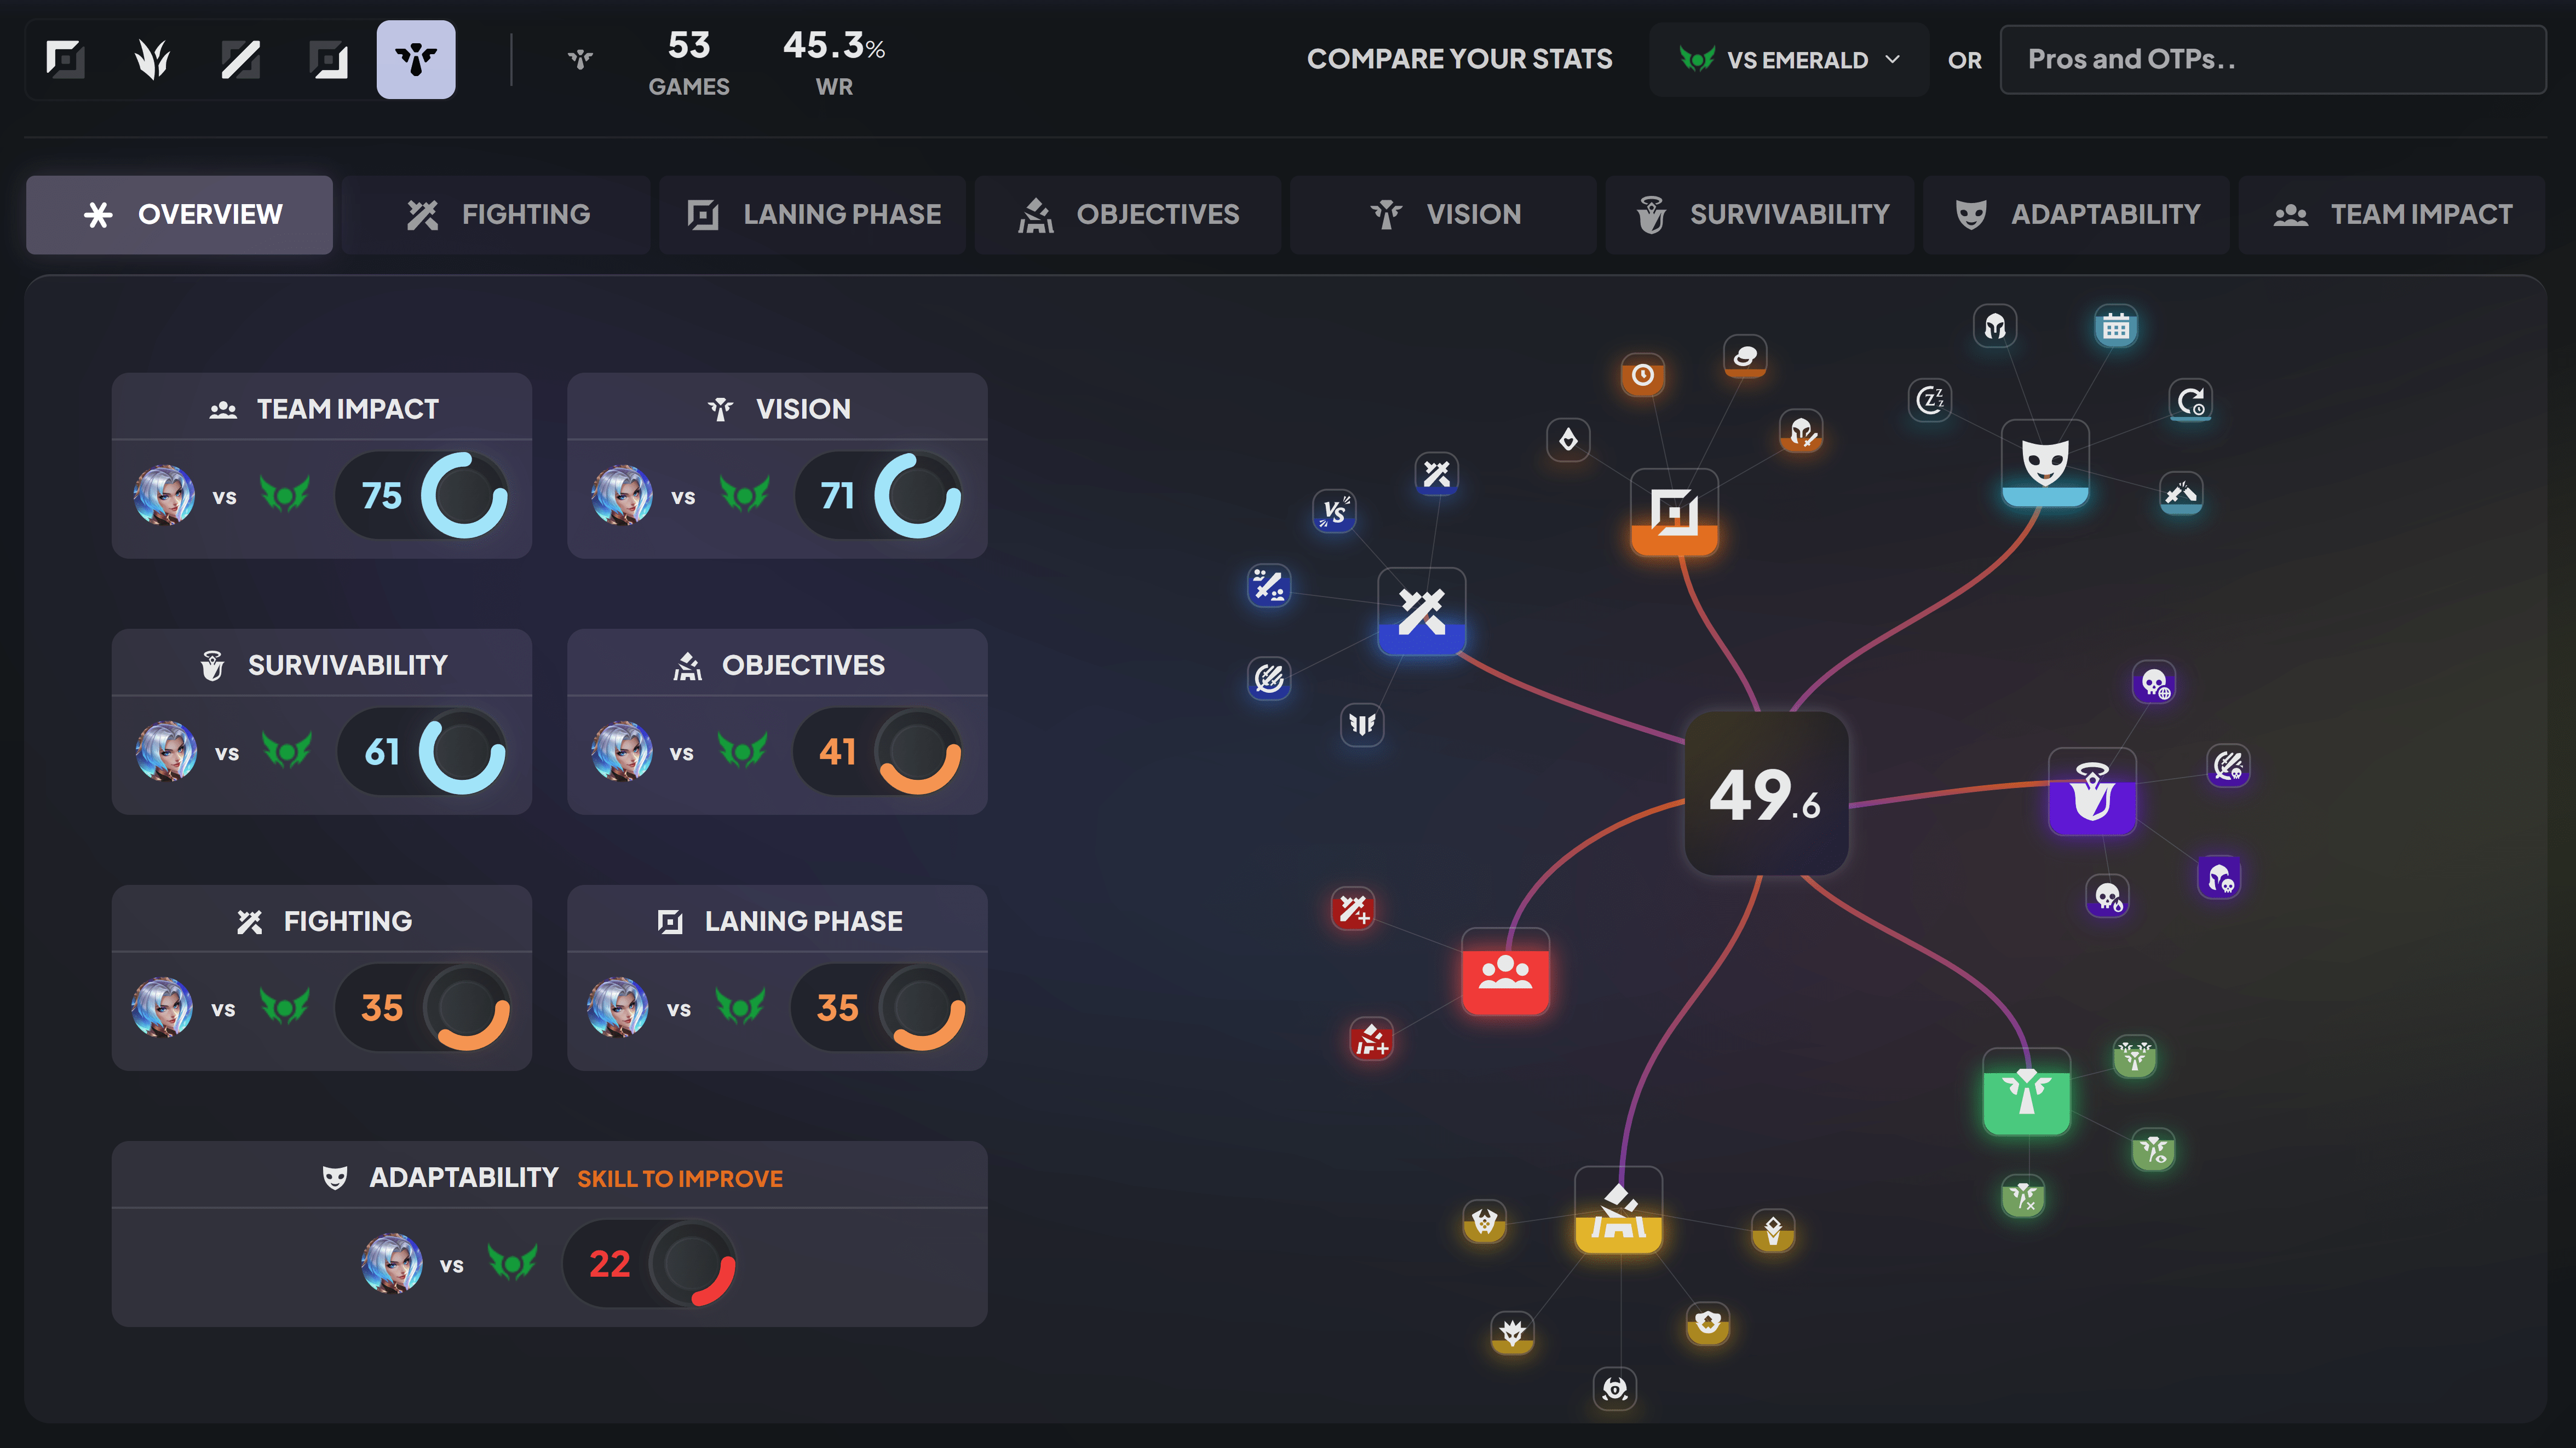The width and height of the screenshot is (2576, 1448).
Task: Switch to the Fighting tab
Action: 497,215
